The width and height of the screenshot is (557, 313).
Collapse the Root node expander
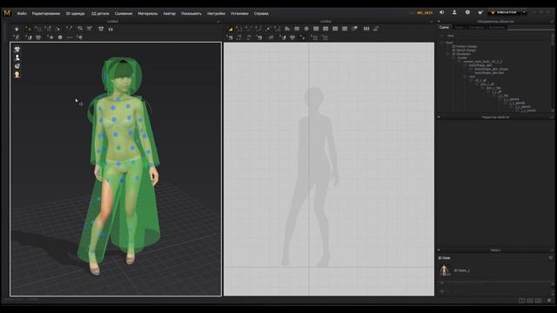pos(442,43)
